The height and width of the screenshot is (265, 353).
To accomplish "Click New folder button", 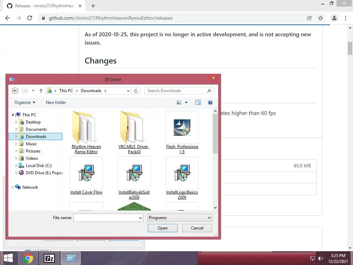I will tap(56, 102).
